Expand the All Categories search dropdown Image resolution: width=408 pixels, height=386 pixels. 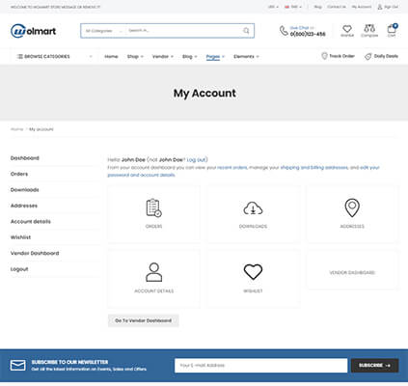[103, 31]
